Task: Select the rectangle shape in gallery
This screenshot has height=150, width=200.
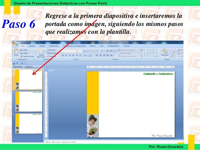Action: tap(150, 50)
